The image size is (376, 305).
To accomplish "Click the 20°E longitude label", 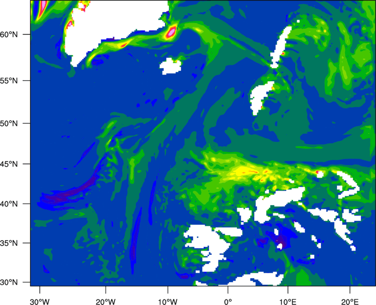I will coord(350,302).
